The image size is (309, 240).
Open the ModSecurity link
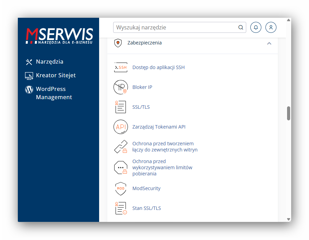pos(146,188)
